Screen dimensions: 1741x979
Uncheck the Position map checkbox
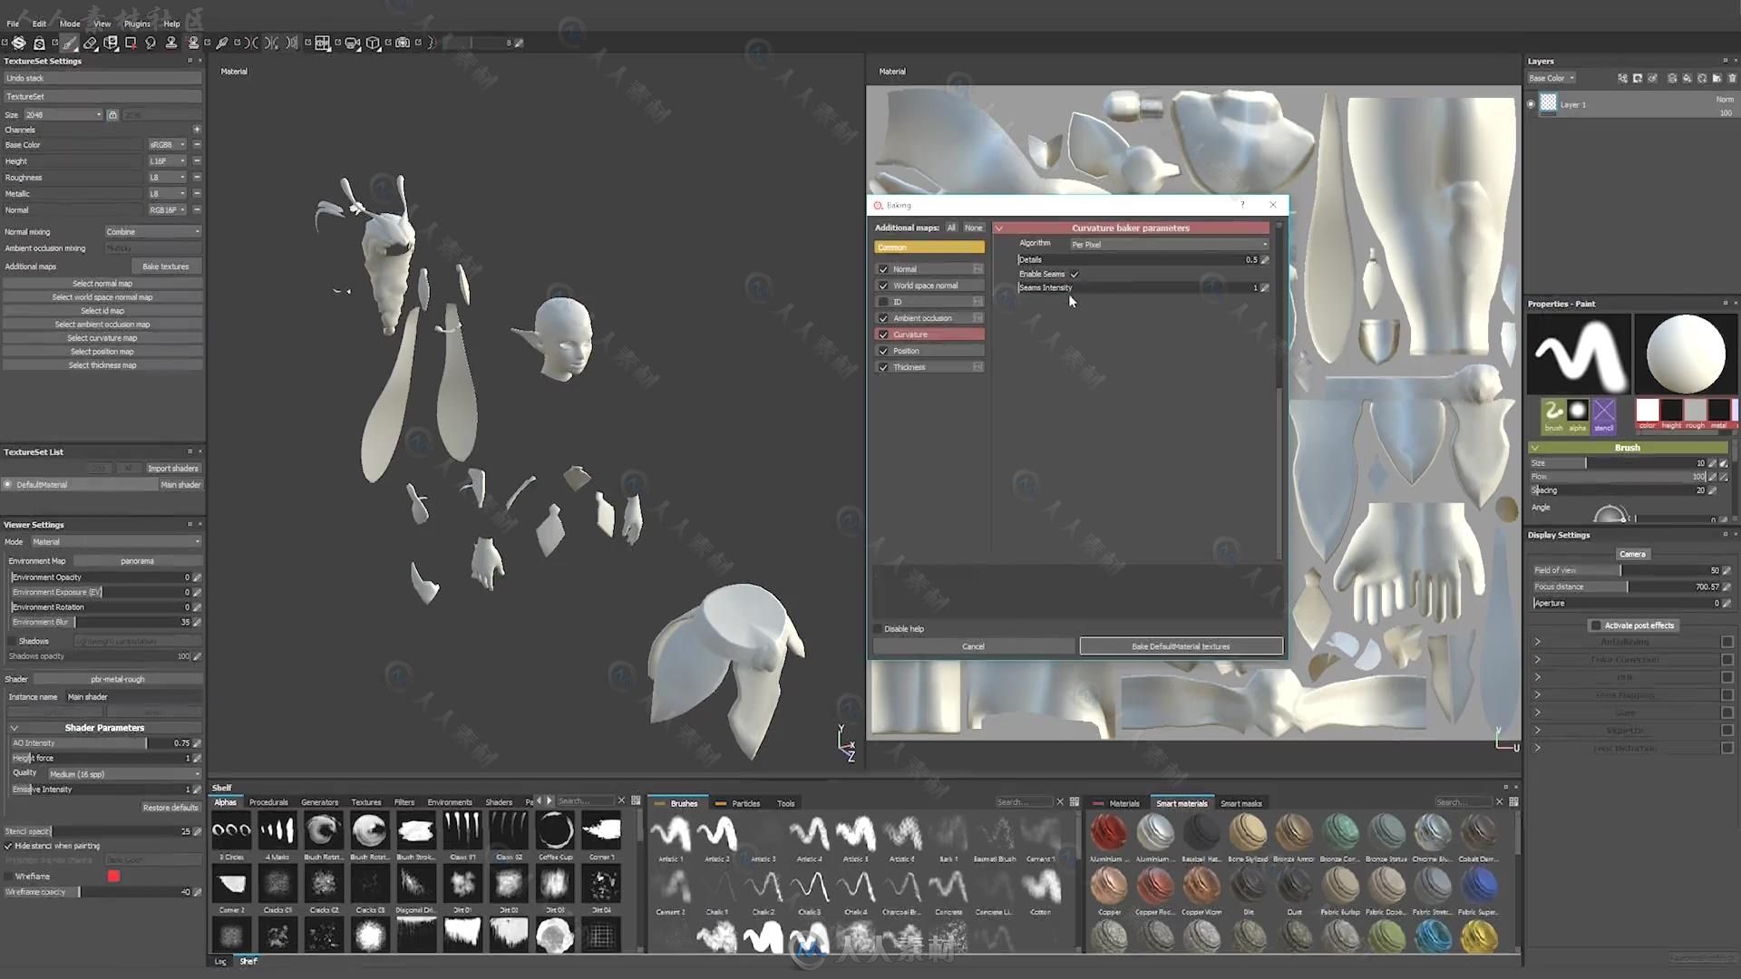[x=883, y=351]
